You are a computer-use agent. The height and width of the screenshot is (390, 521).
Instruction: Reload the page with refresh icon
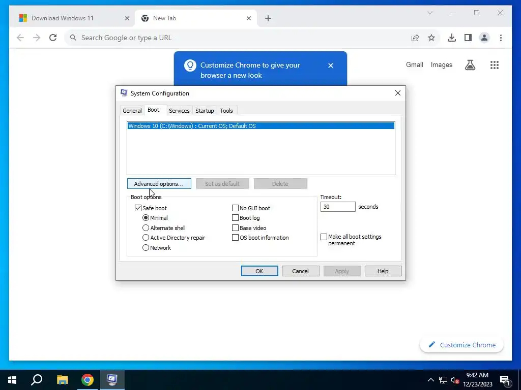point(53,38)
